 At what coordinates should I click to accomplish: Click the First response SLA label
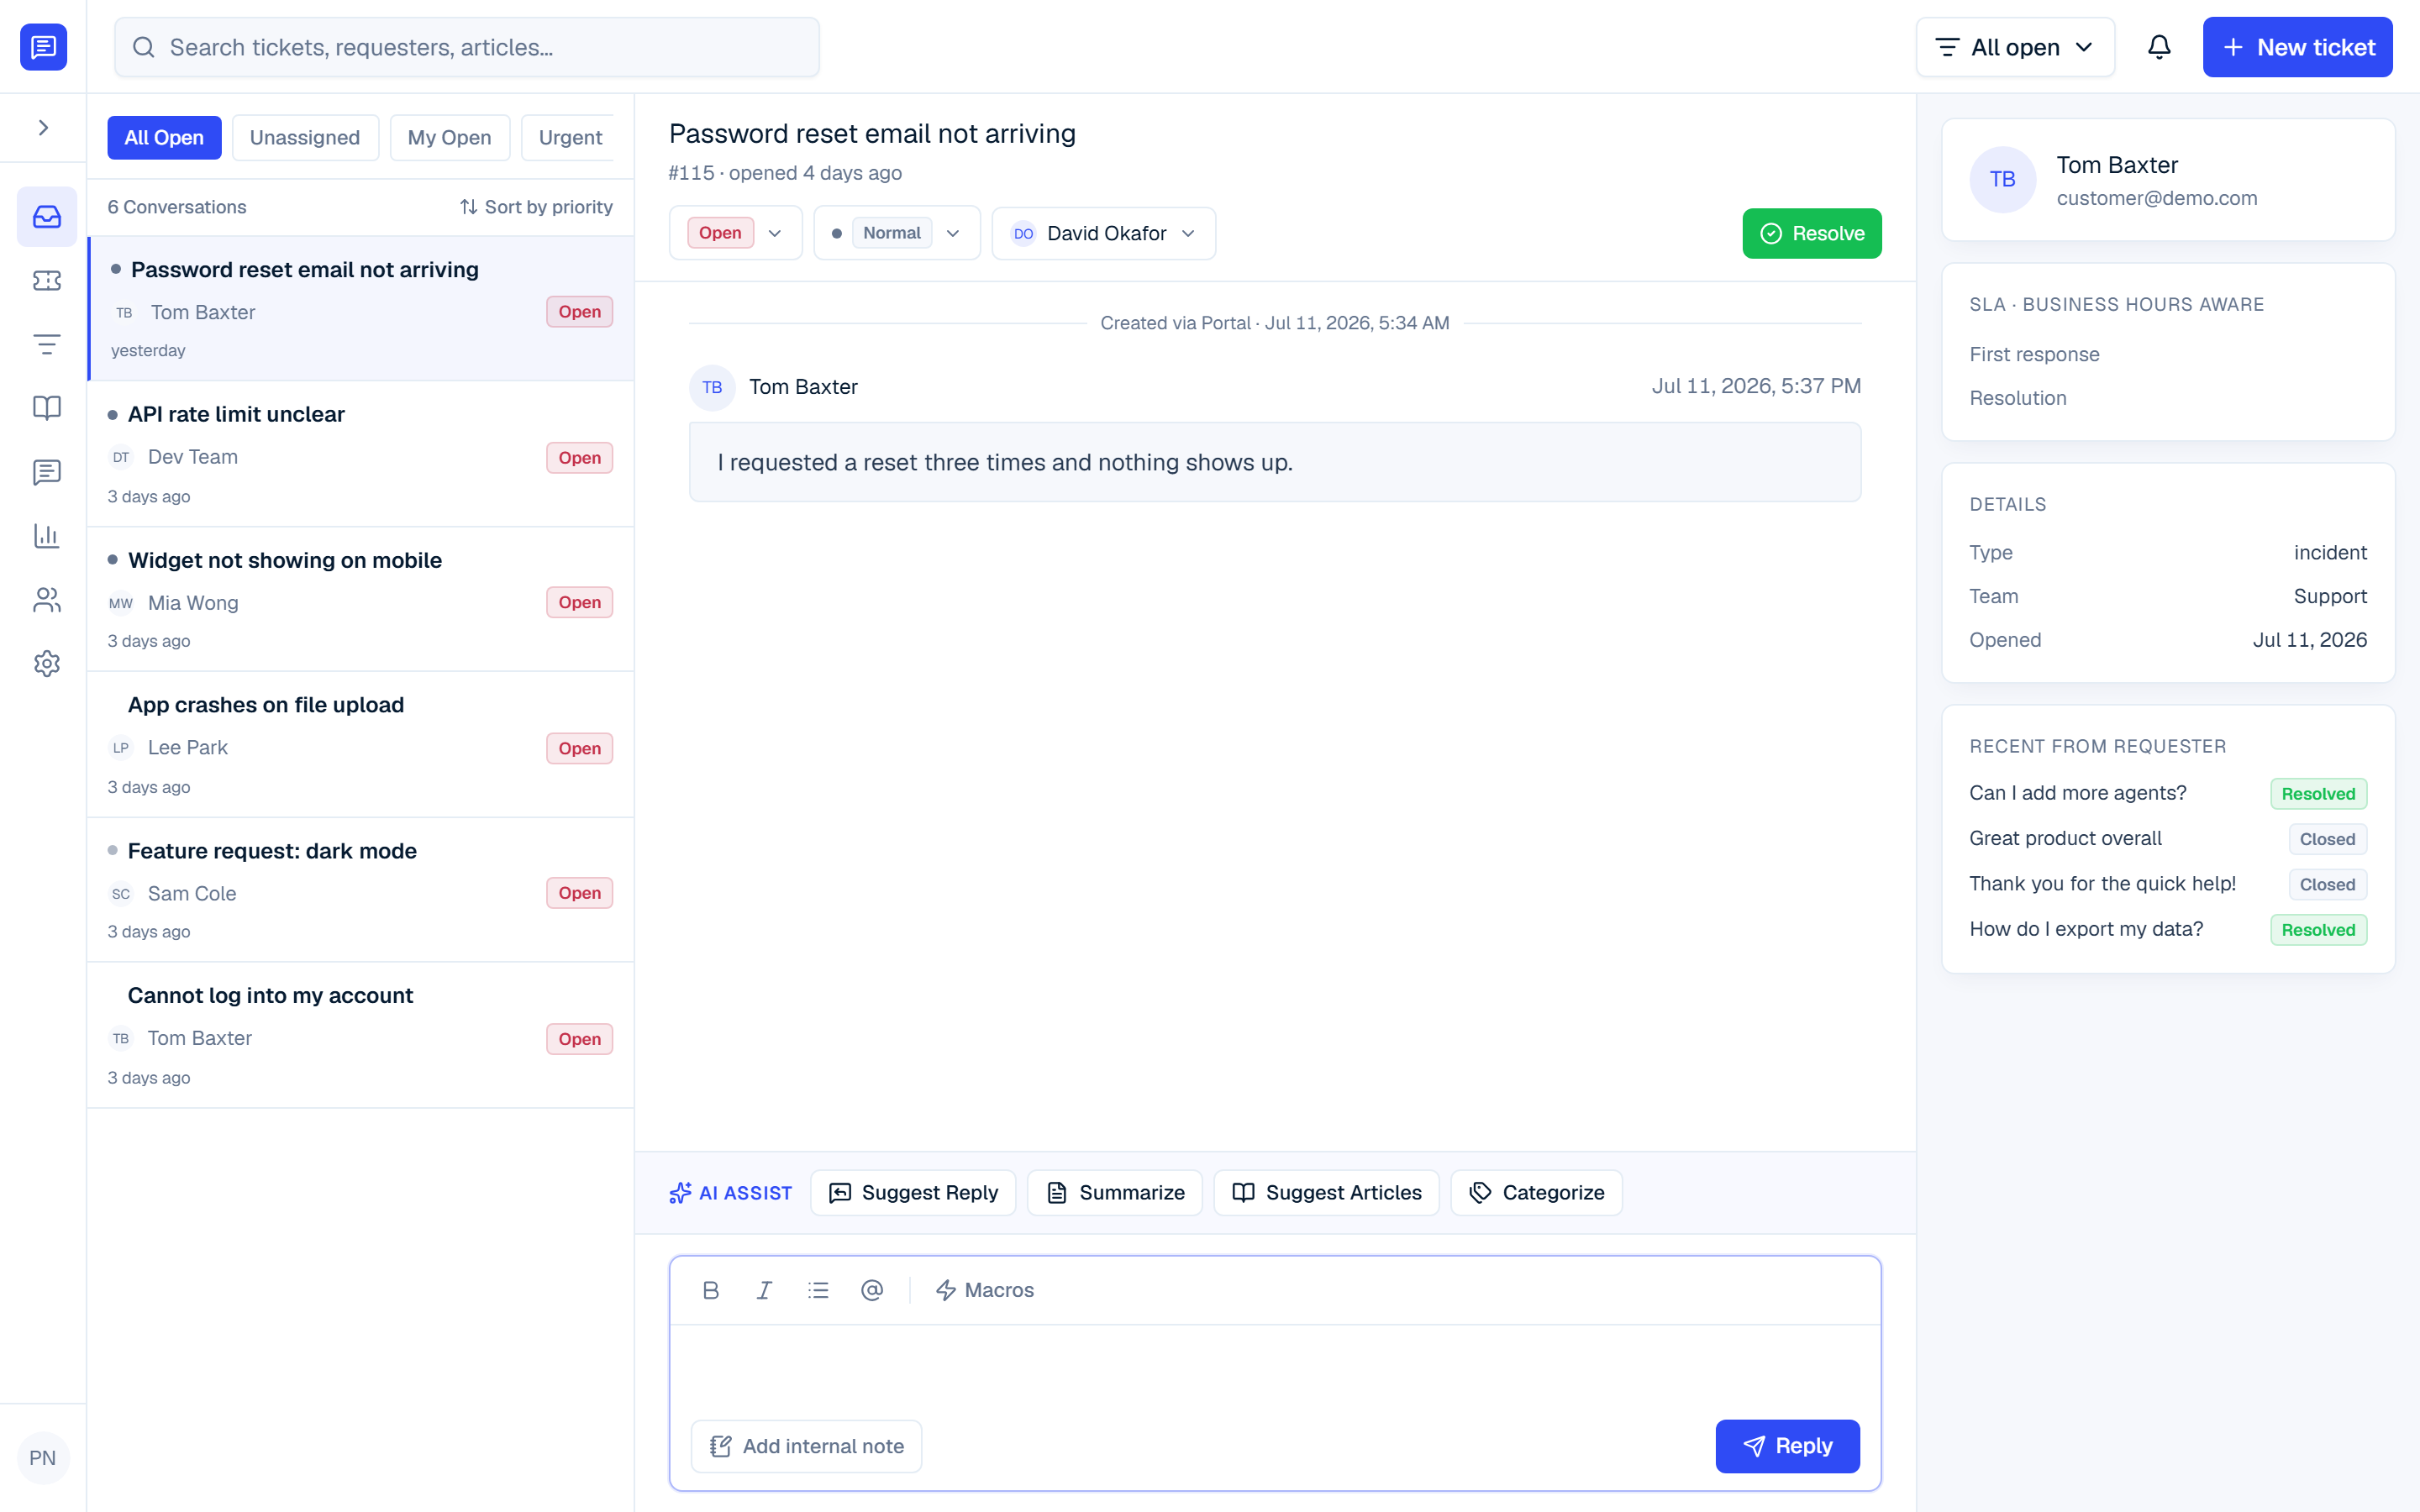2034,354
